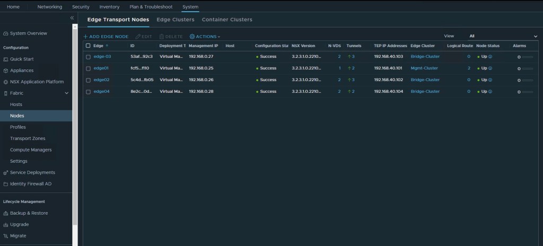
Task: Select the edge01 row checkbox
Action: point(88,68)
